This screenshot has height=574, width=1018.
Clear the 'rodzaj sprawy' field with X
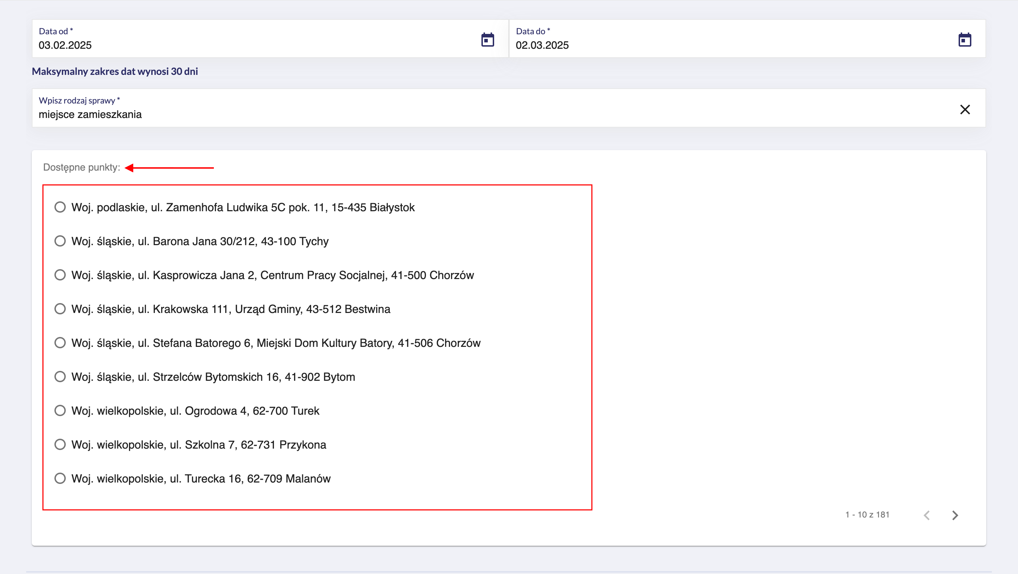(965, 110)
